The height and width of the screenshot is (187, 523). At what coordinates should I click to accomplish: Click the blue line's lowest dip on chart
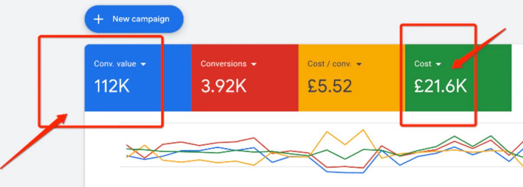(362, 172)
